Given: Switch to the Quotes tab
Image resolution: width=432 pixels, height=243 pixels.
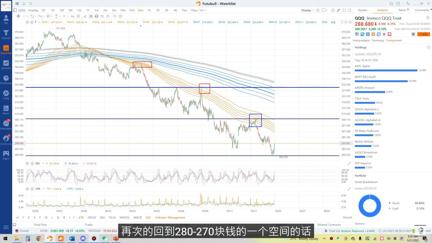Looking at the screenshot, I should coord(363,10).
